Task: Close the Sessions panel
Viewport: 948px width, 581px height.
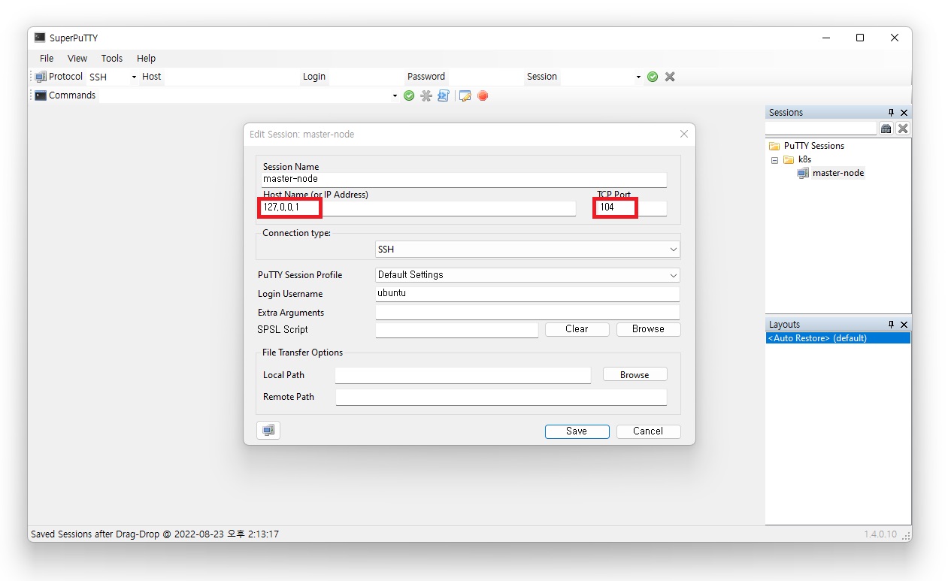Action: (904, 113)
